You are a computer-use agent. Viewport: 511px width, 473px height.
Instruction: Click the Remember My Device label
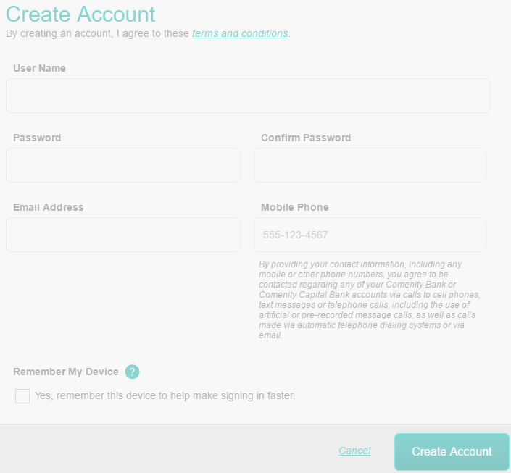coord(66,372)
